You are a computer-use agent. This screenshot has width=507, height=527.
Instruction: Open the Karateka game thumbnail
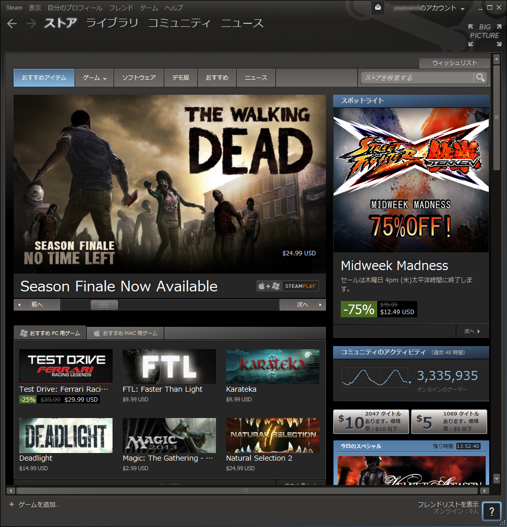click(273, 366)
